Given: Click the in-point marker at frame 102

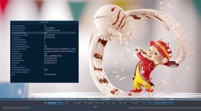Looking at the screenshot, I should pyautogui.click(x=27, y=107).
